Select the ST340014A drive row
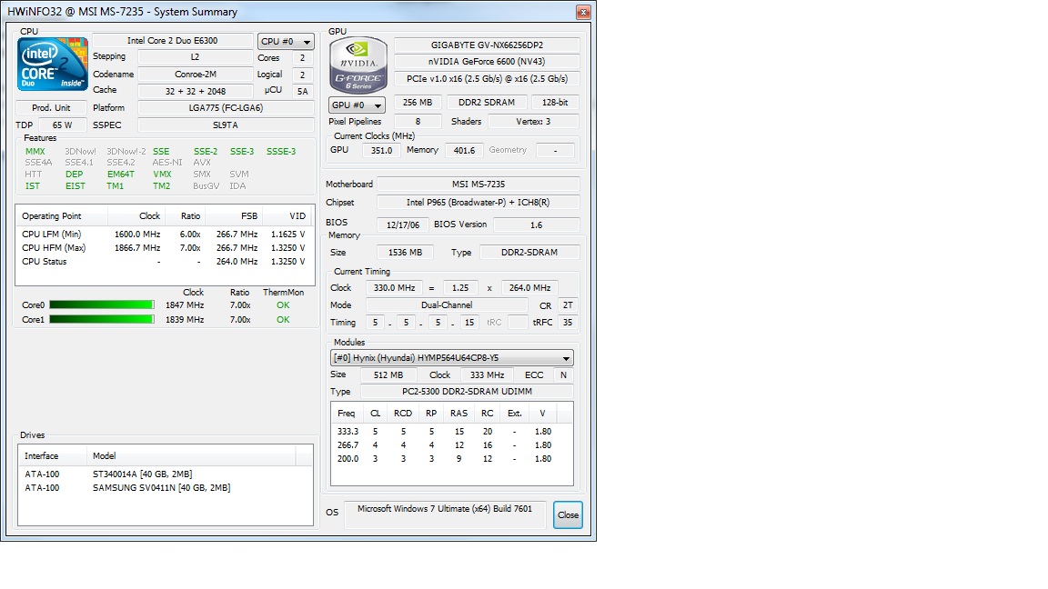Image resolution: width=1048 pixels, height=589 pixels. 165,474
